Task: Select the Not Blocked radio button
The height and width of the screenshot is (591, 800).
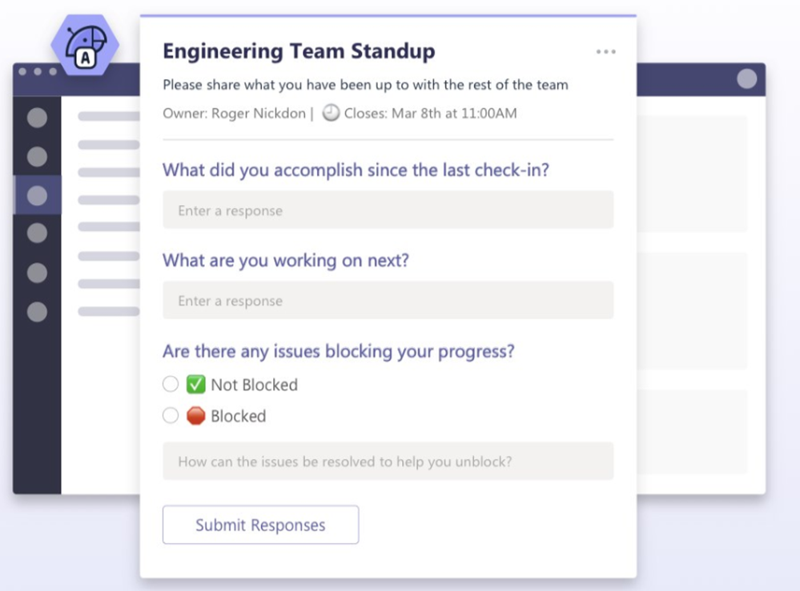Action: tap(171, 384)
